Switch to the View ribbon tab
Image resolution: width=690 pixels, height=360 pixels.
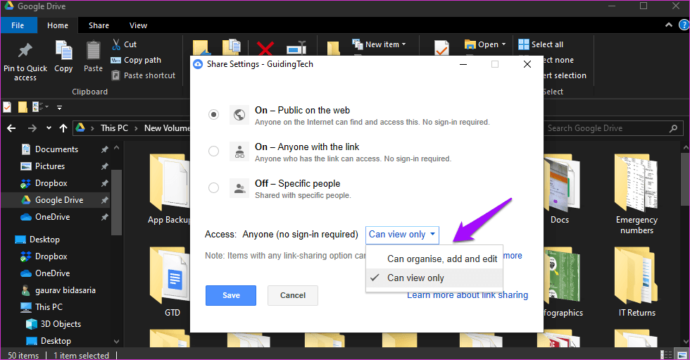[x=138, y=25]
